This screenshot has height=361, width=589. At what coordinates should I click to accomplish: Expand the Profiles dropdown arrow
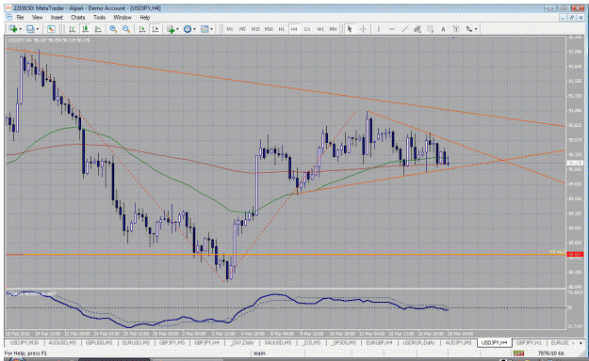tap(37, 29)
